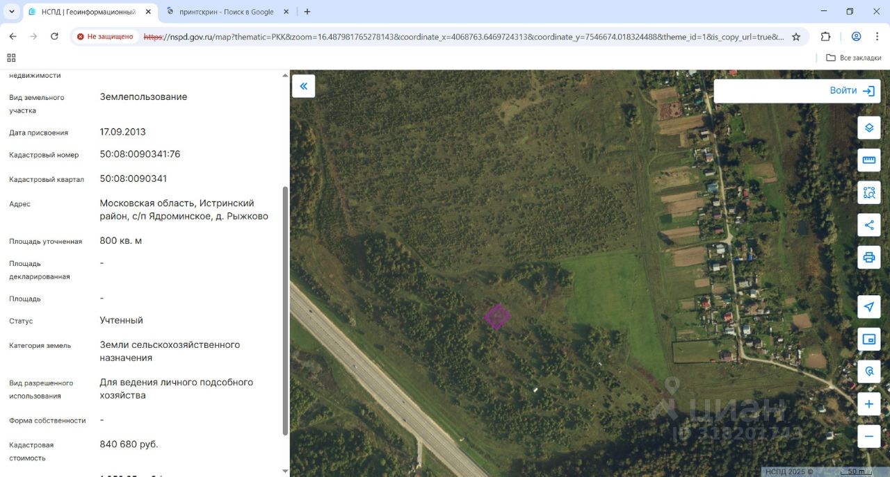
Task: Zoom in with the plus button
Action: 868,404
